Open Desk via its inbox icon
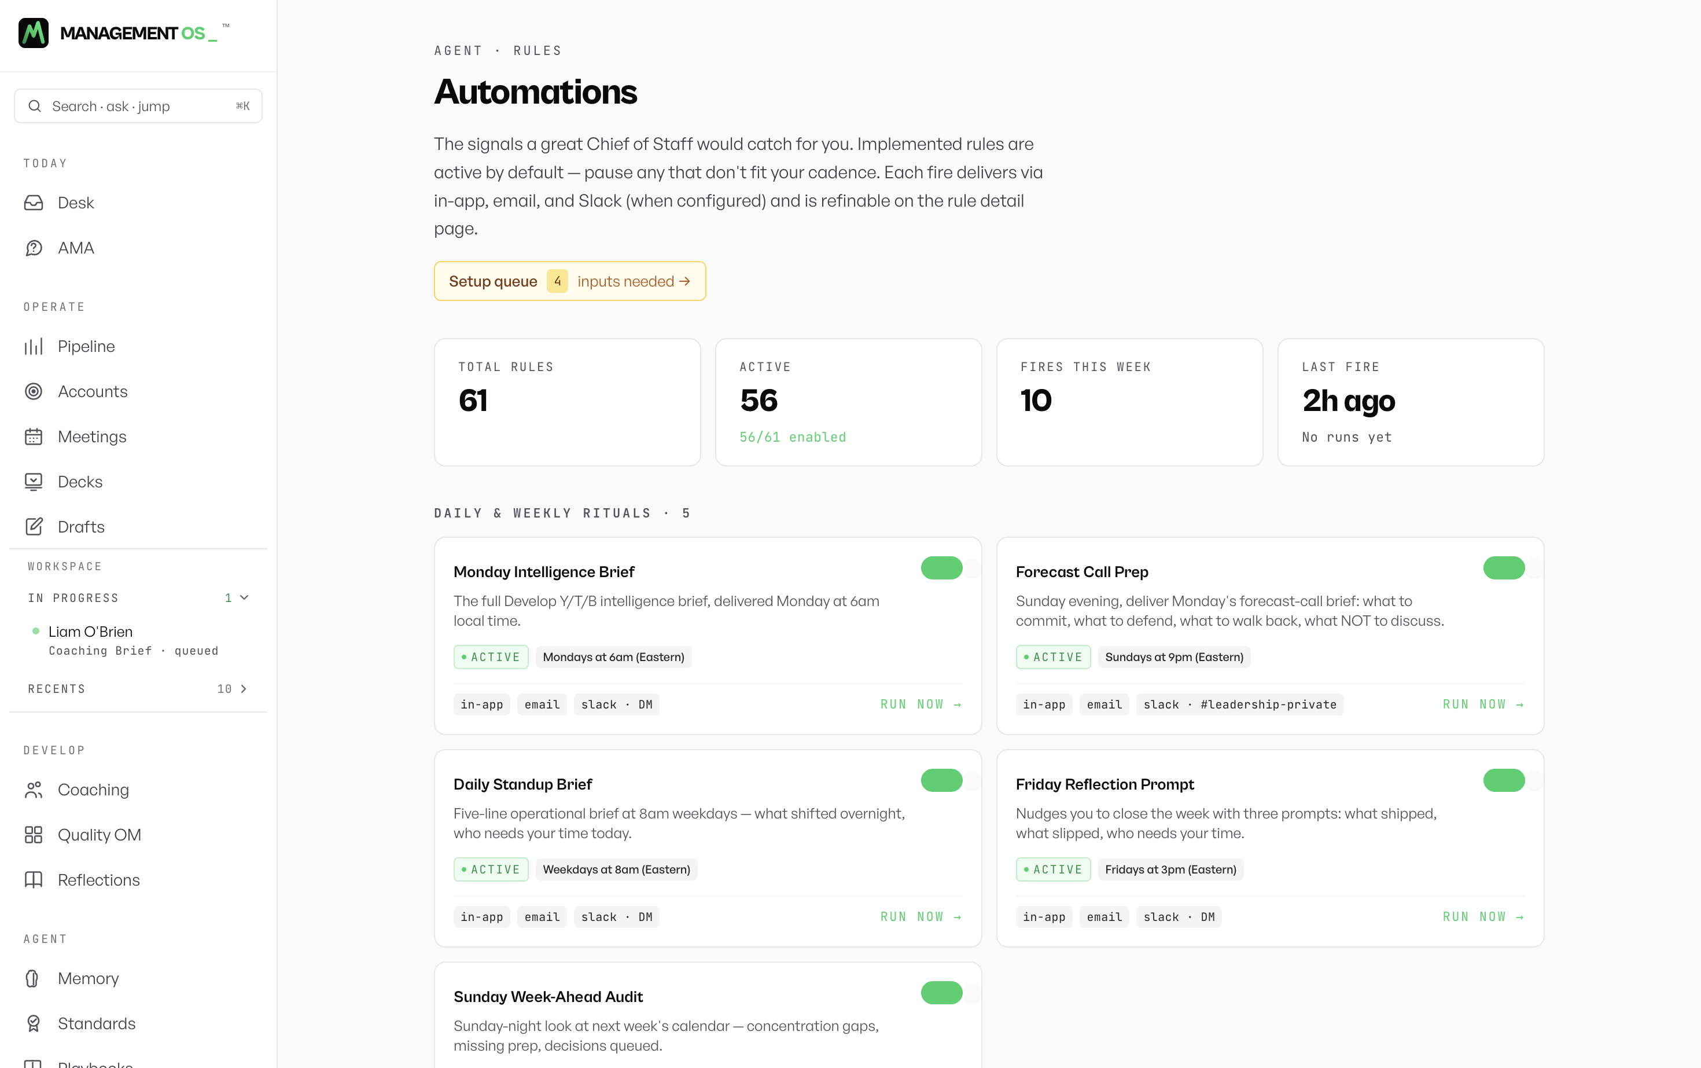 point(33,203)
